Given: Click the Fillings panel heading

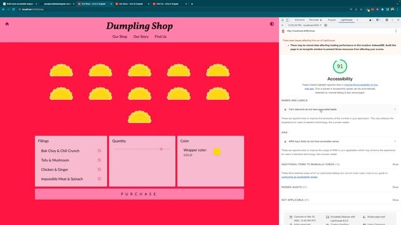Looking at the screenshot, I should (43, 141).
